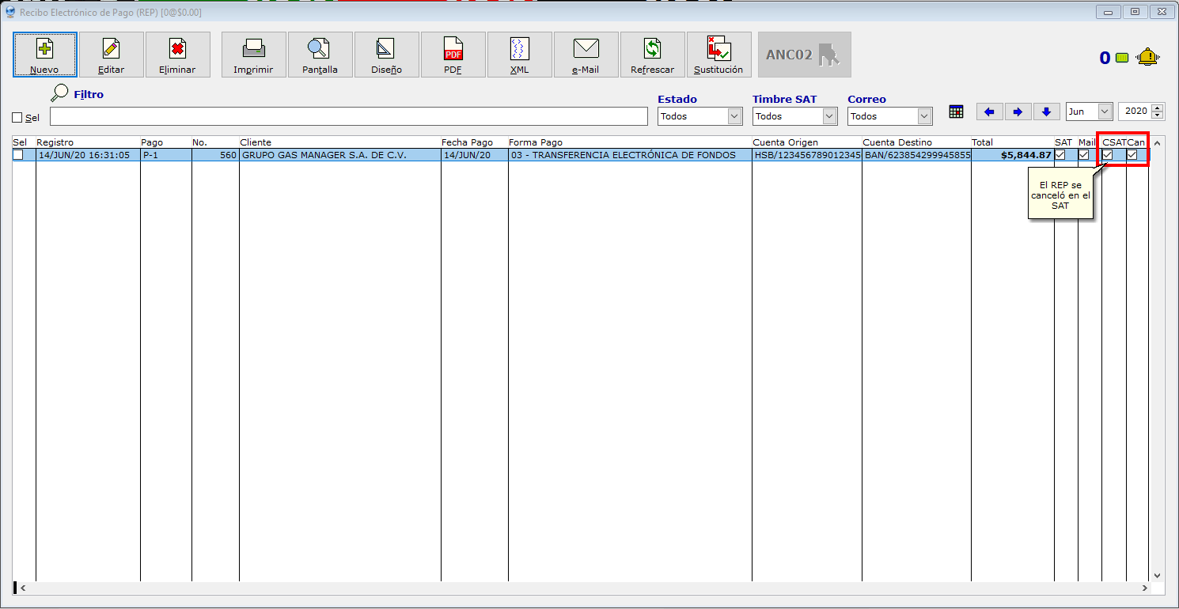Viewport: 1179px width, 609px height.
Task: Expand the Estado dropdown
Action: [x=734, y=116]
